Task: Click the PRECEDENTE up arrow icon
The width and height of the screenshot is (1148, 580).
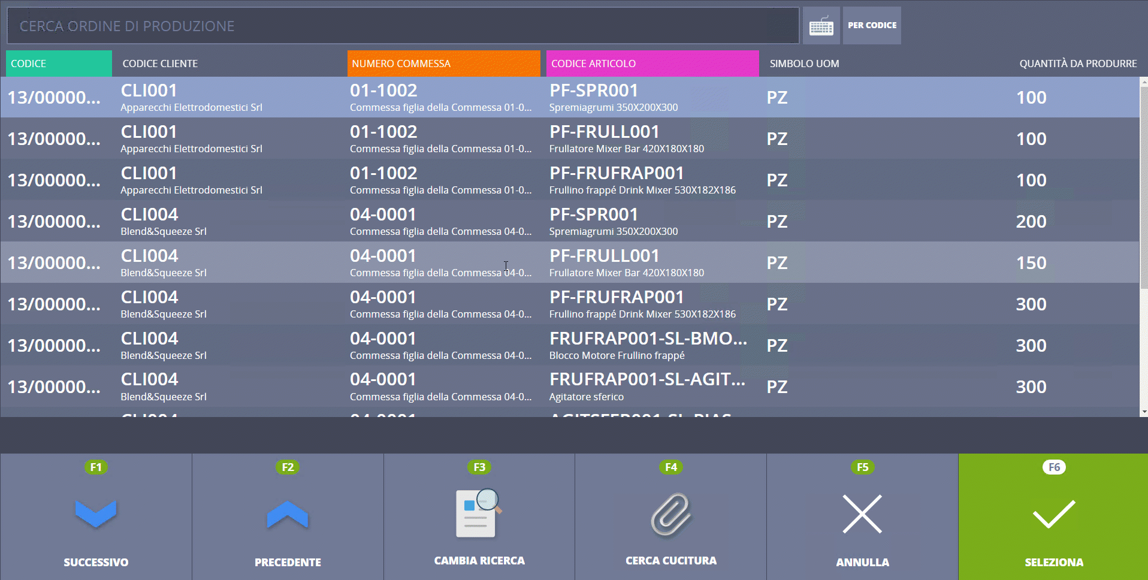Action: pos(288,514)
